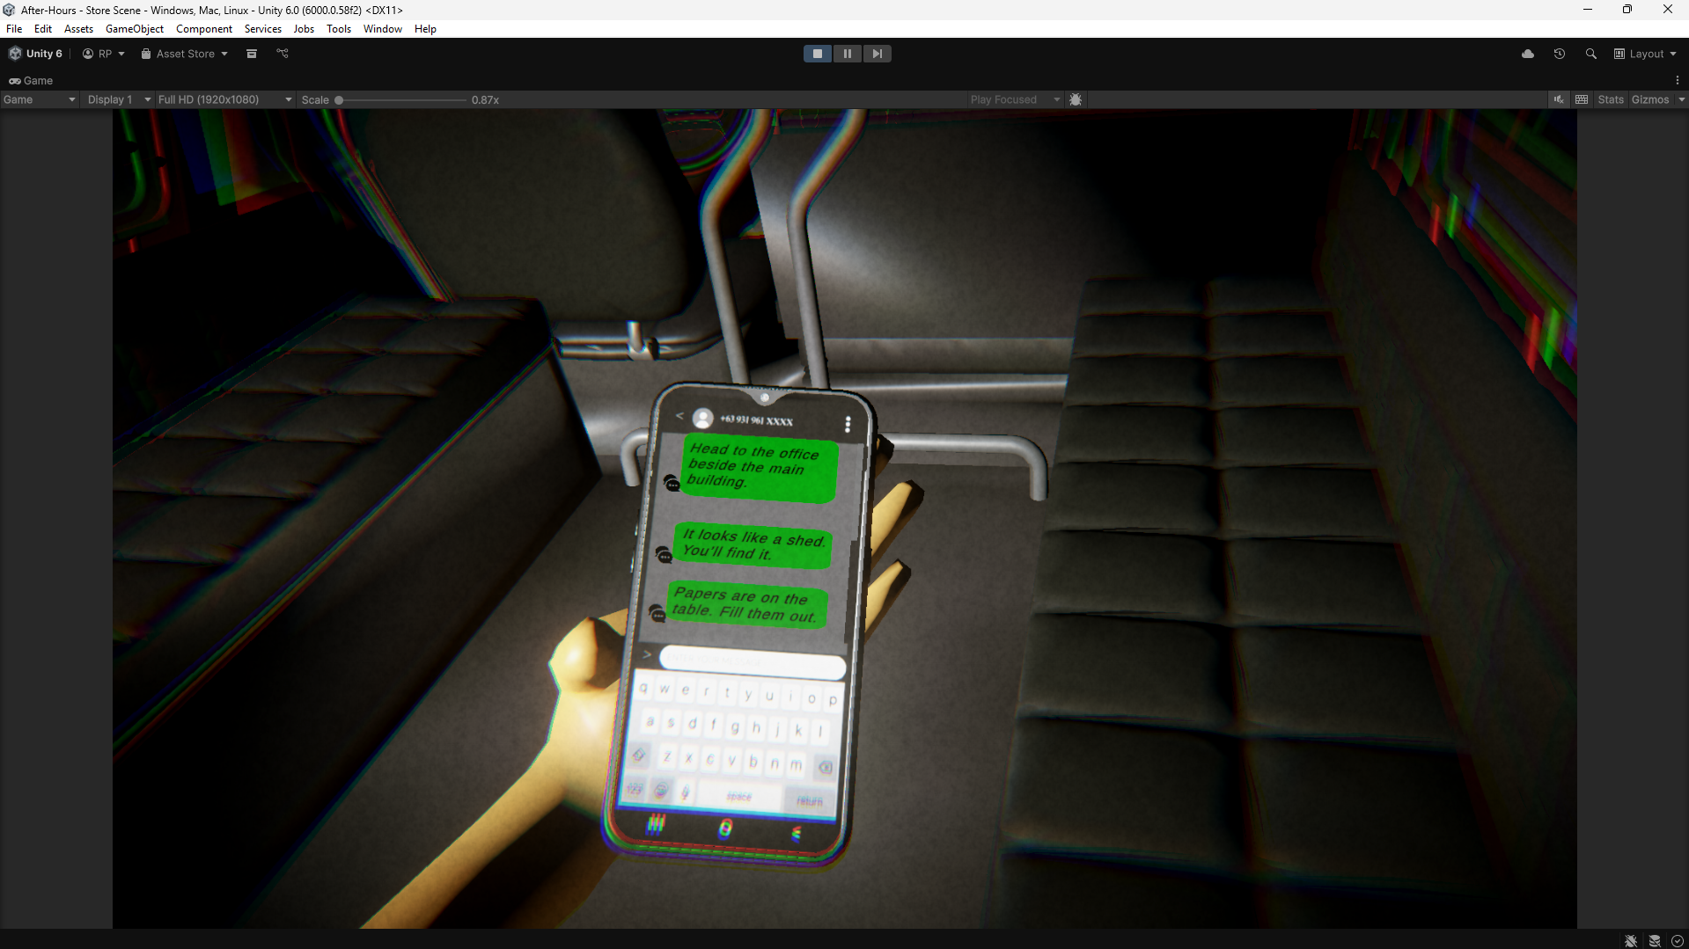The height and width of the screenshot is (949, 1689).
Task: Switch the Game/Simulator view dropdown
Action: (x=40, y=99)
